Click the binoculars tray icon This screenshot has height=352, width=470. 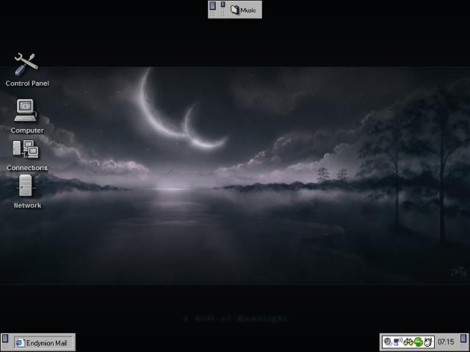click(x=408, y=342)
